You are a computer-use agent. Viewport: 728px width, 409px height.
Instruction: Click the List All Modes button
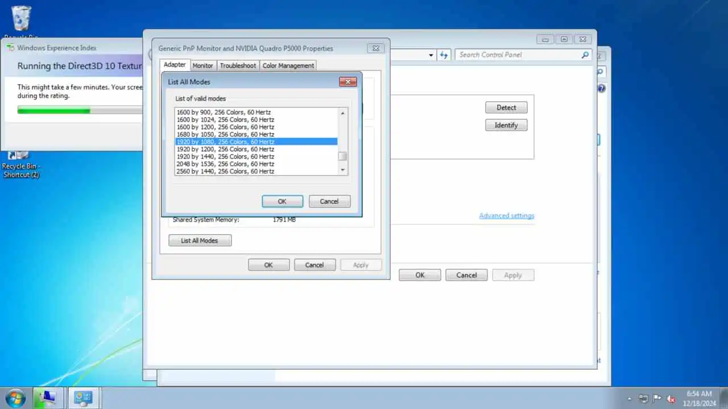pyautogui.click(x=200, y=240)
